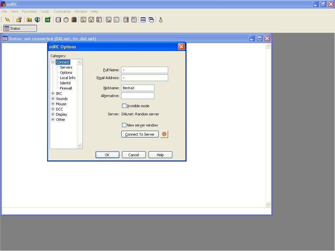Collapse the Connect category node

pyautogui.click(x=53, y=62)
